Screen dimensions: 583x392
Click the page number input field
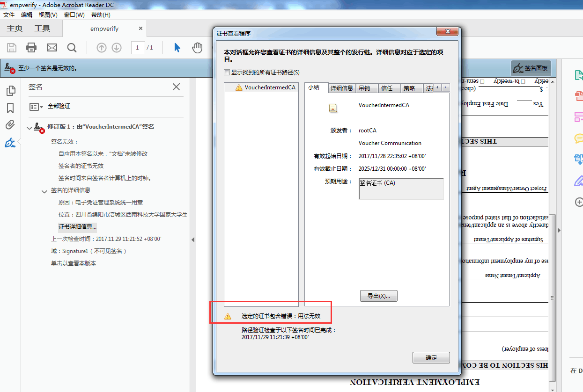pyautogui.click(x=138, y=48)
